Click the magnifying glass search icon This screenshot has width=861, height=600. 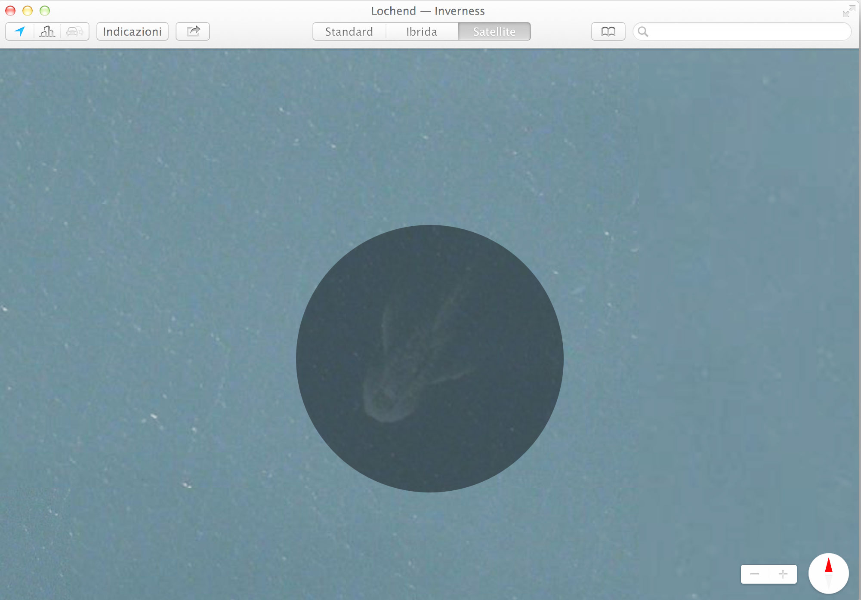[x=643, y=32]
